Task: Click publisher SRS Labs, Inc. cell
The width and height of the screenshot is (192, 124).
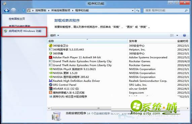Action: click(x=138, y=85)
